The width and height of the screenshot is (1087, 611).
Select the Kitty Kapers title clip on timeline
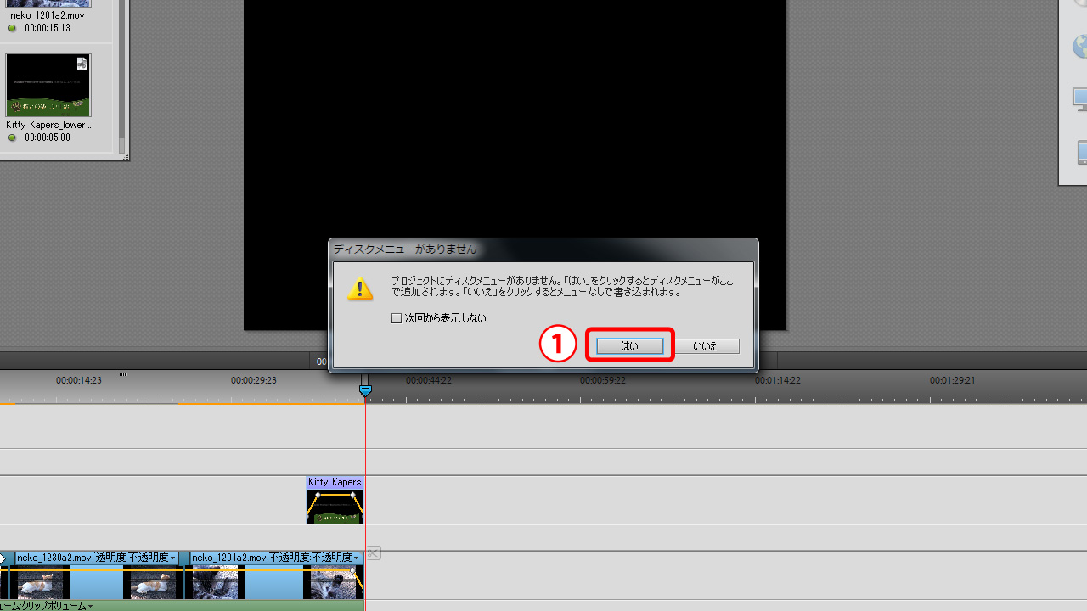coord(335,501)
